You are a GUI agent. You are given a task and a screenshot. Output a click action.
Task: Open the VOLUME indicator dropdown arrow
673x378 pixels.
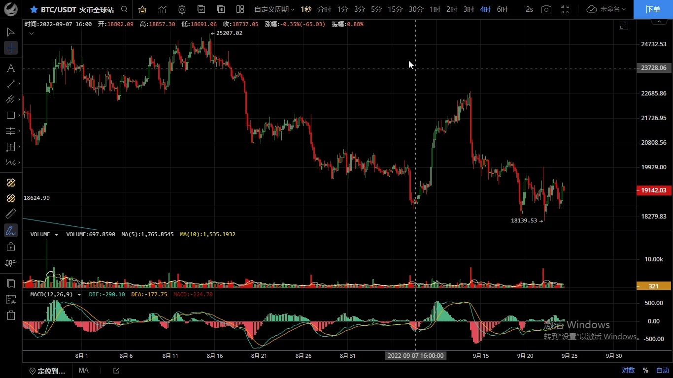[56, 235]
